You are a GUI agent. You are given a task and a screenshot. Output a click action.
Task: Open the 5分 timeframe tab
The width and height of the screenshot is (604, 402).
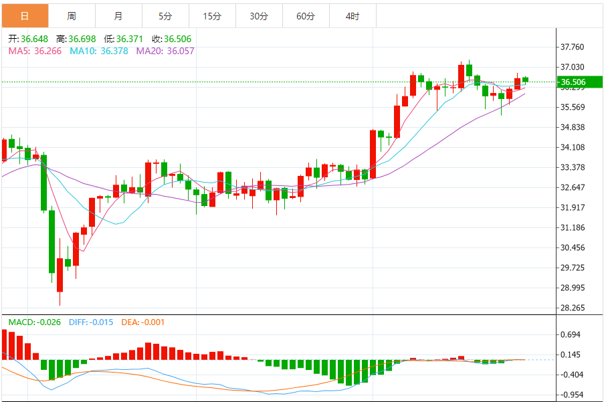click(x=166, y=16)
